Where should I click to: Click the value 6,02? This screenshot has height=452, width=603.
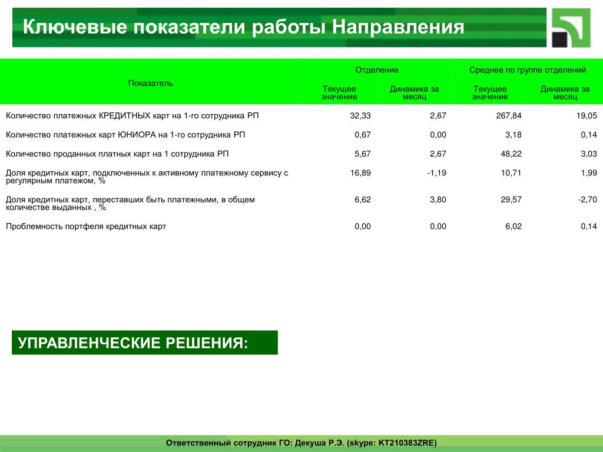(x=513, y=227)
